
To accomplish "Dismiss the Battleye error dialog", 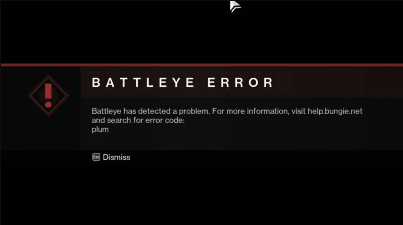I will [111, 157].
